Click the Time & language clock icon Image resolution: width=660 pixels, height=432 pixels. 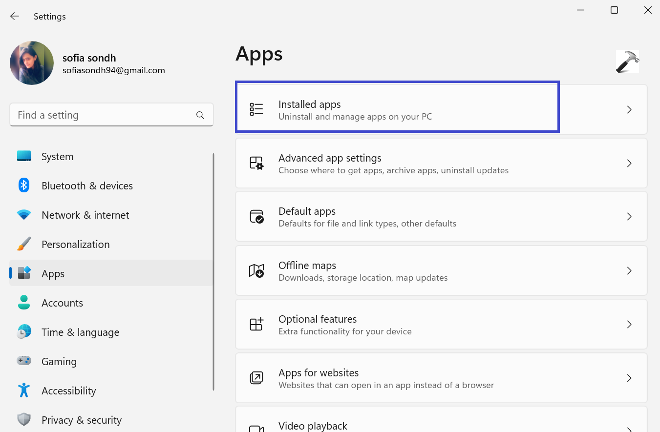coord(24,332)
